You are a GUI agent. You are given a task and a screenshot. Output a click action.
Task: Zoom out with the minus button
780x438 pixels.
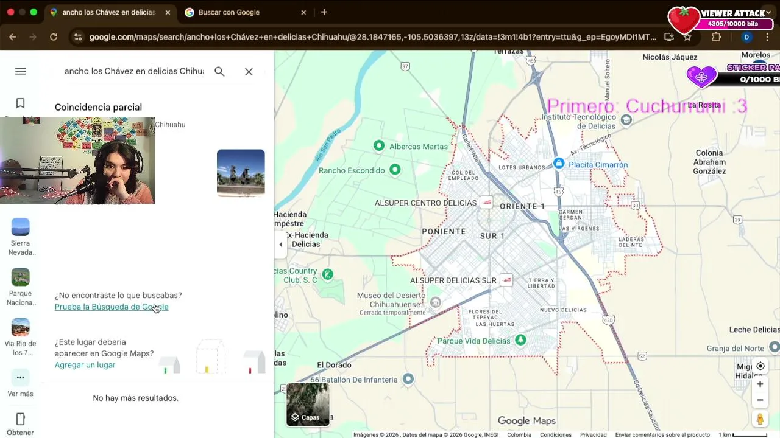[760, 400]
